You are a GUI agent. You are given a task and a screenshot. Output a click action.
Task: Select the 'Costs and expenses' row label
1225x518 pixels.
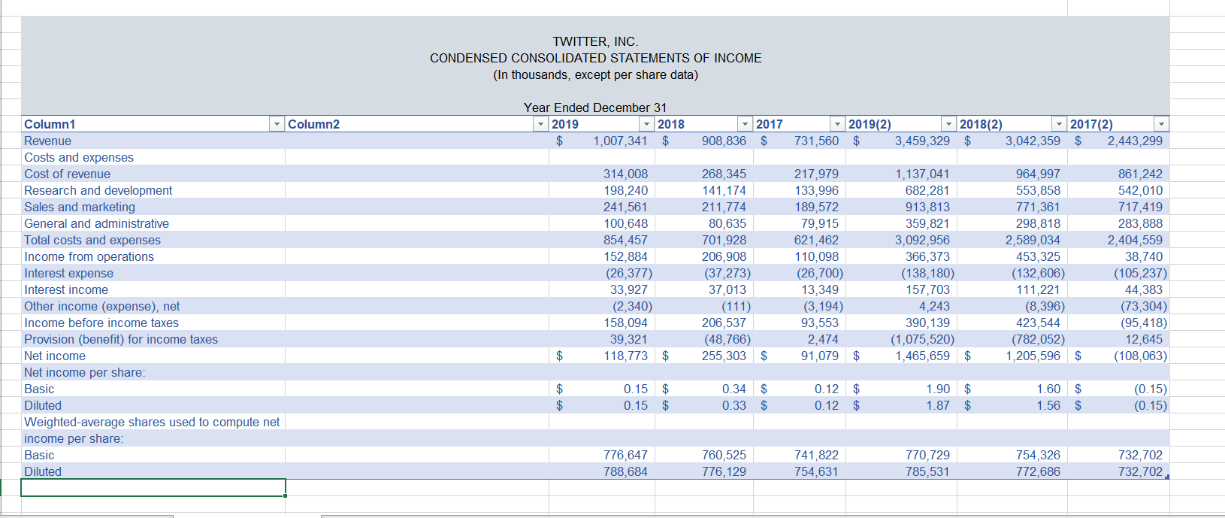pyautogui.click(x=79, y=157)
